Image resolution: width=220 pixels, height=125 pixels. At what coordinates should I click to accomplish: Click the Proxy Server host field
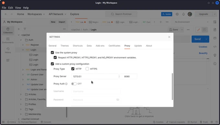click(x=95, y=76)
